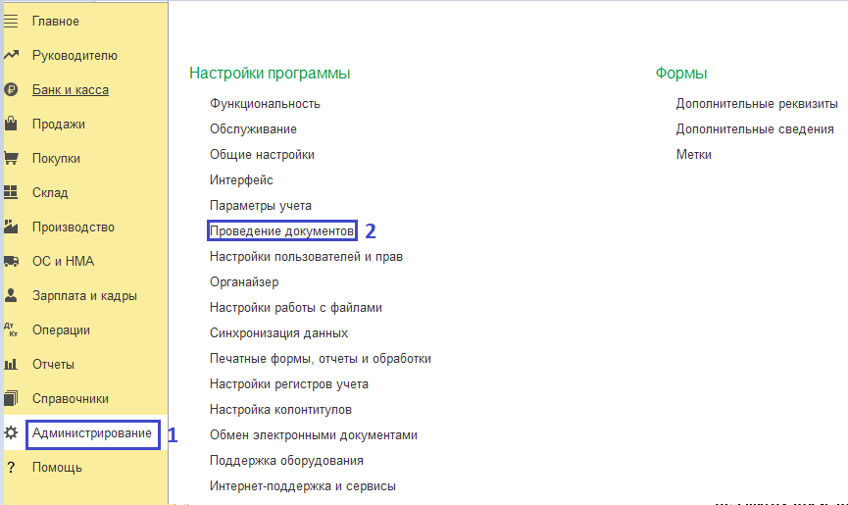Click the shopping bag icon for Продажи
This screenshot has height=505, width=848.
click(x=12, y=125)
